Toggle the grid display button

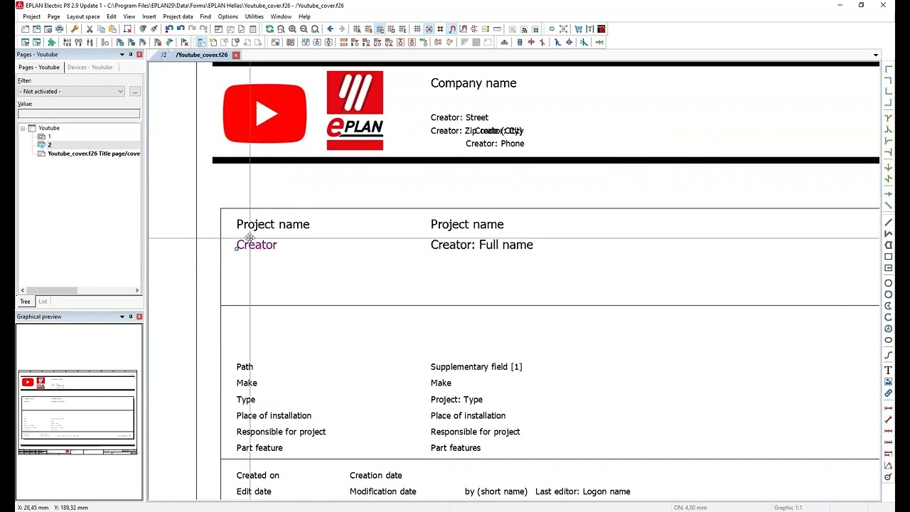[x=417, y=29]
